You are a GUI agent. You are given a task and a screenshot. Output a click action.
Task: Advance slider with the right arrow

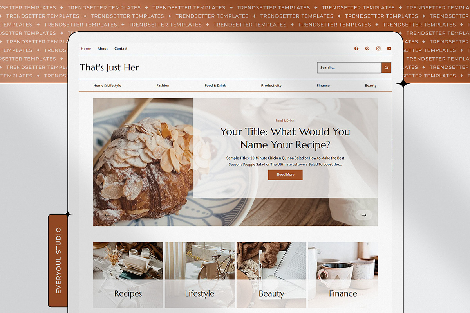[363, 215]
